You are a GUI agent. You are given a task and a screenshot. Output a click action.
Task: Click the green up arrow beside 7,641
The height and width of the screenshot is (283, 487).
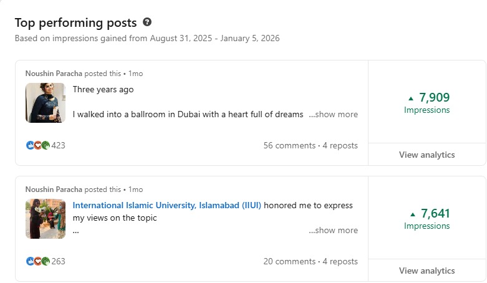click(411, 214)
